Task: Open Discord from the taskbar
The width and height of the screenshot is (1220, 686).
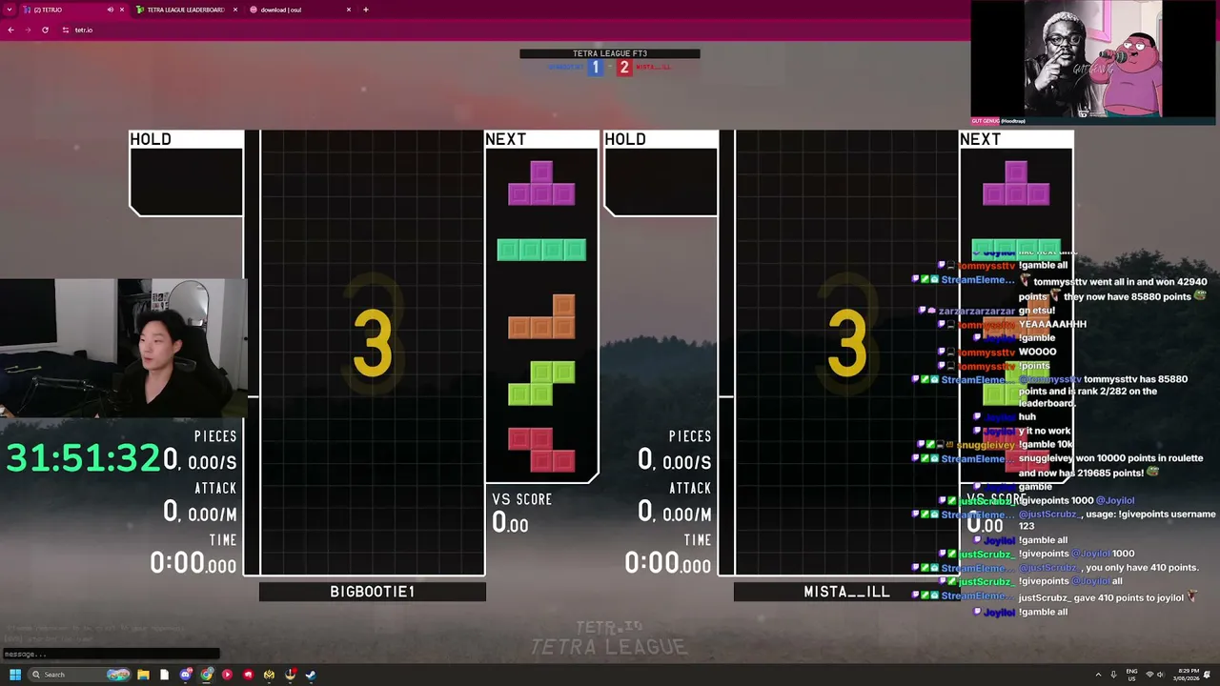Action: point(186,675)
